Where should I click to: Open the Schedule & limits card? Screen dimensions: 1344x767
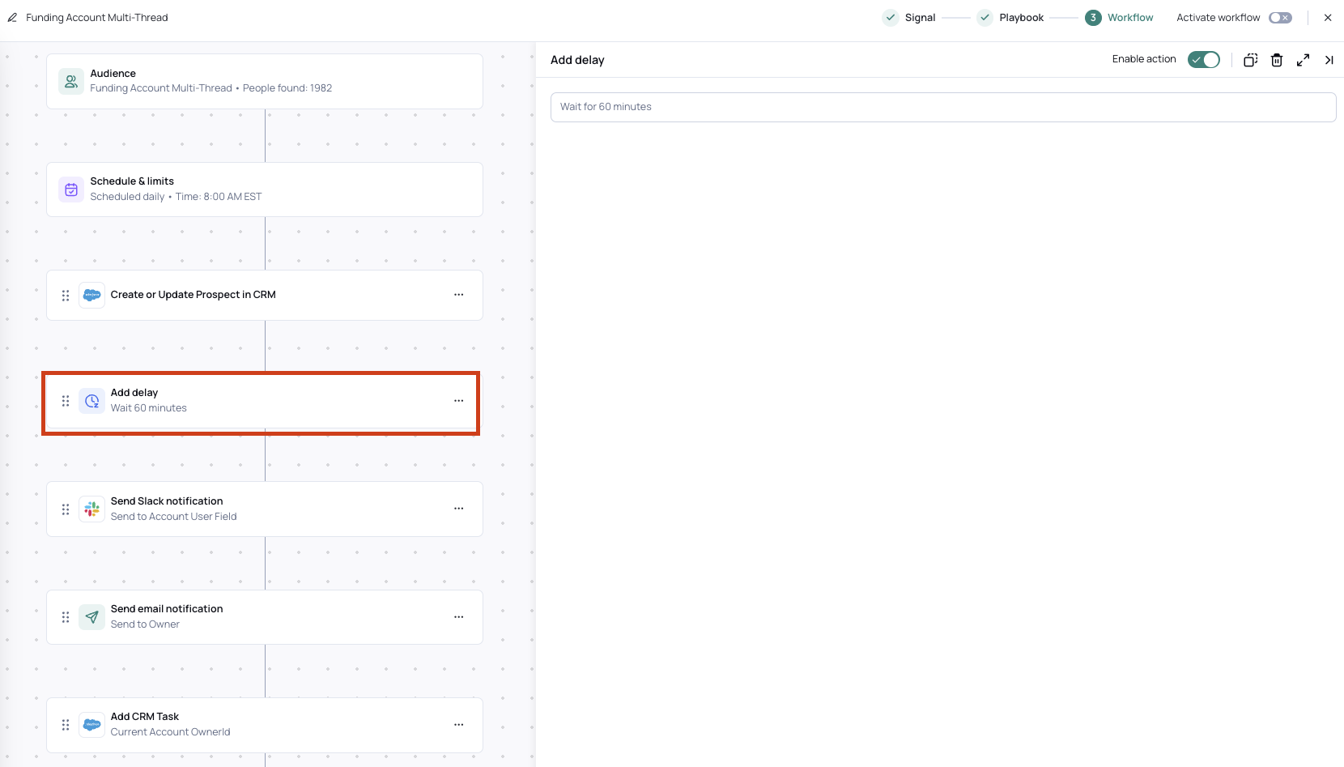(x=265, y=190)
